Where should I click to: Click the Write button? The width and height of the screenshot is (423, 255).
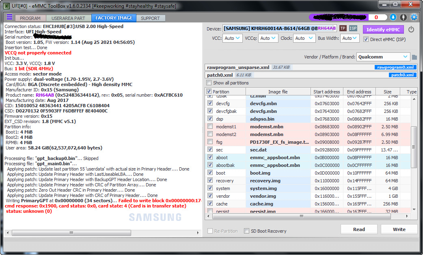[399, 229]
